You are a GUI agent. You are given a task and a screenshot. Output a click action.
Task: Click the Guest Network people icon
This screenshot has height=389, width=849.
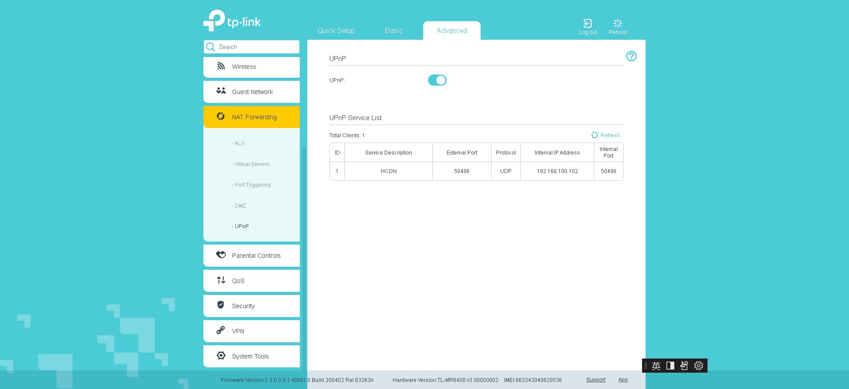221,91
